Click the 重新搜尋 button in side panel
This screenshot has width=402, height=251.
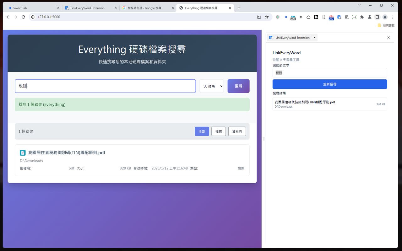point(330,84)
